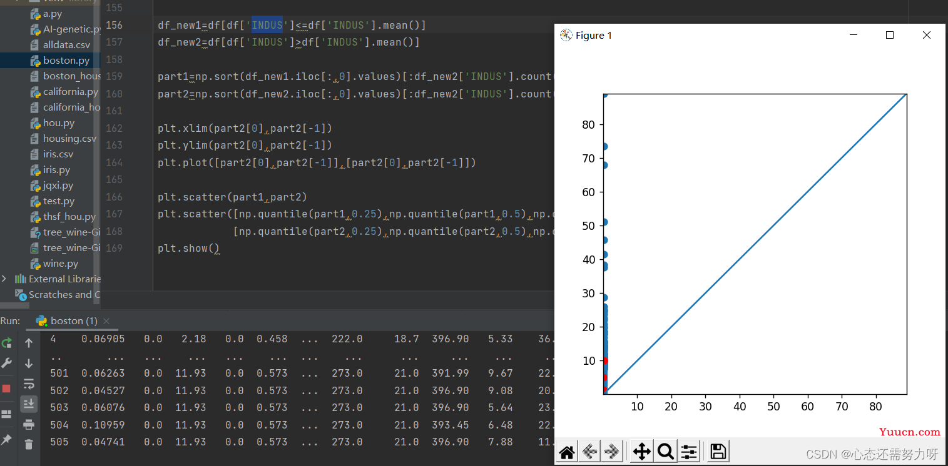The width and height of the screenshot is (948, 466).
Task: Close the 'boston (1)' run tab
Action: [x=106, y=321]
